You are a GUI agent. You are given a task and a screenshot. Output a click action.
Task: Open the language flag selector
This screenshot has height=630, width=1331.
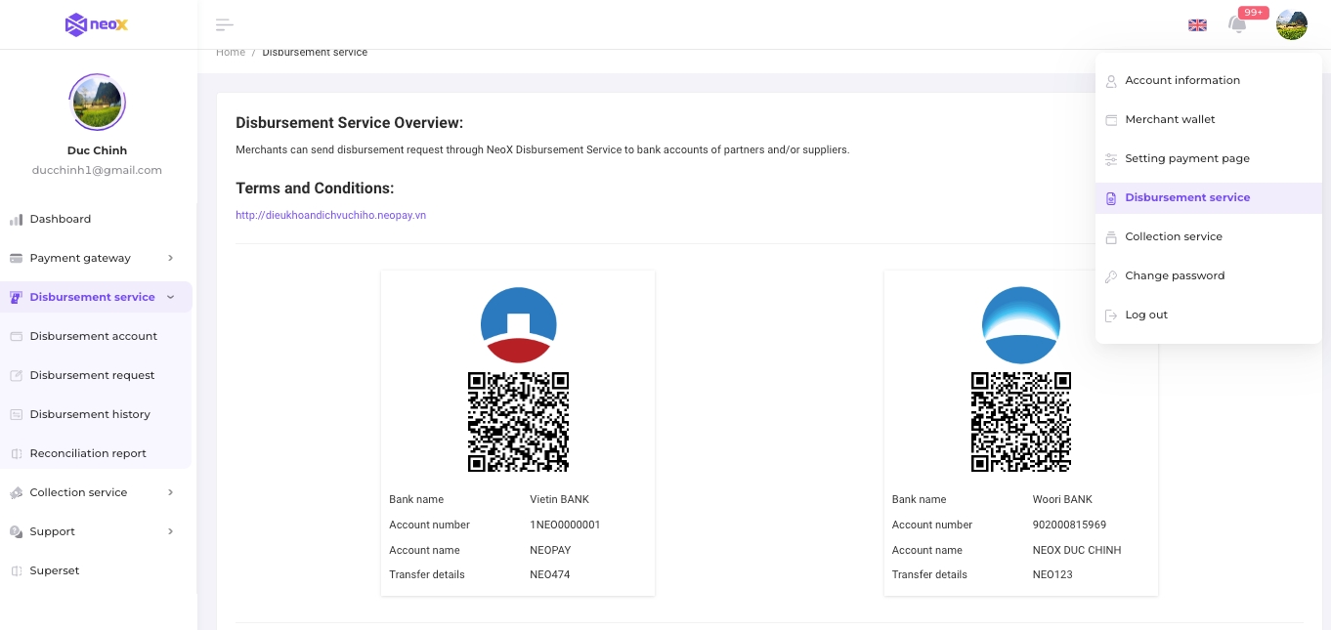pyautogui.click(x=1197, y=25)
